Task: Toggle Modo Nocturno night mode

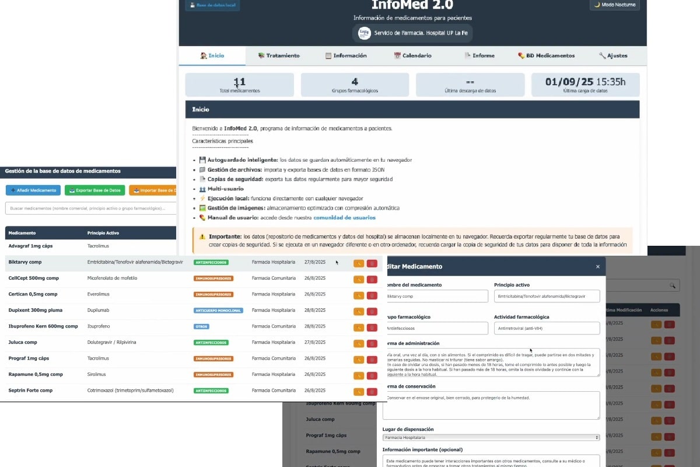Action: point(614,5)
